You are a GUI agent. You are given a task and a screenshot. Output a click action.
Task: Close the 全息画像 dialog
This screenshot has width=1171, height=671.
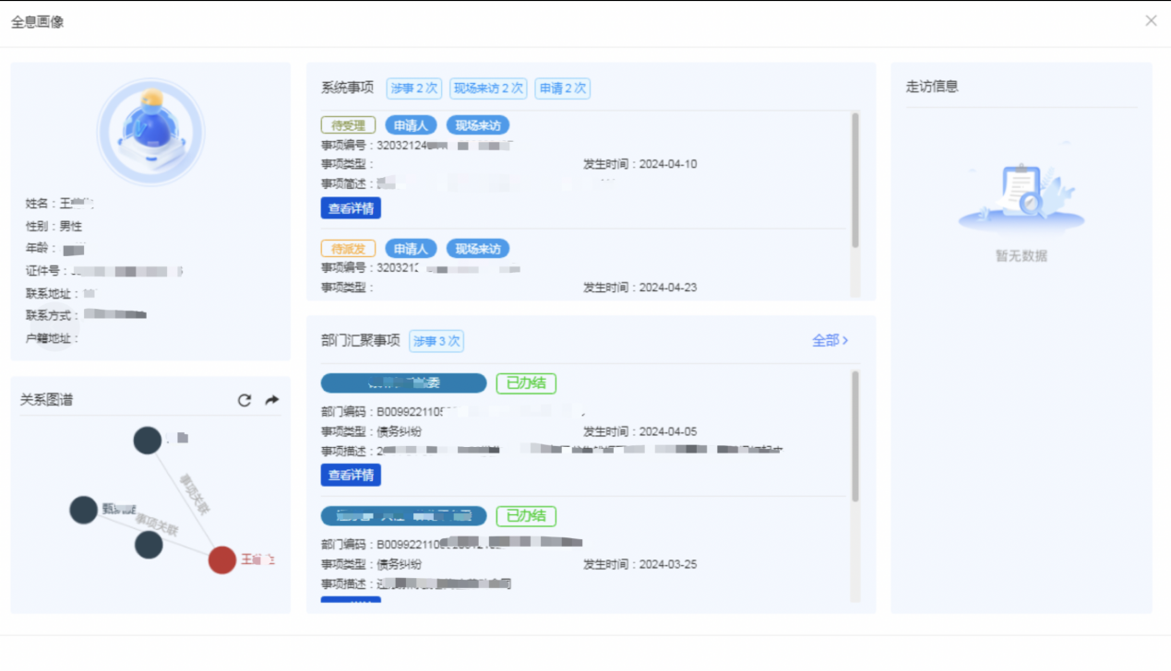point(1151,20)
